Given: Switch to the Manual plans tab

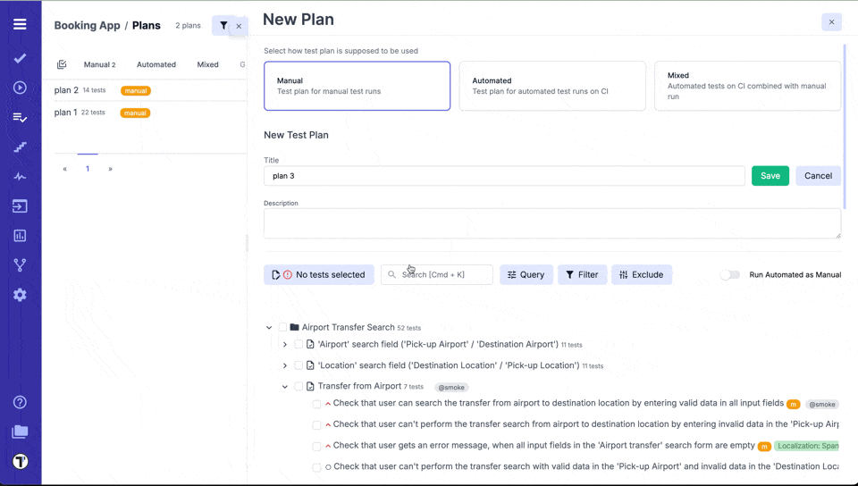Looking at the screenshot, I should point(99,64).
